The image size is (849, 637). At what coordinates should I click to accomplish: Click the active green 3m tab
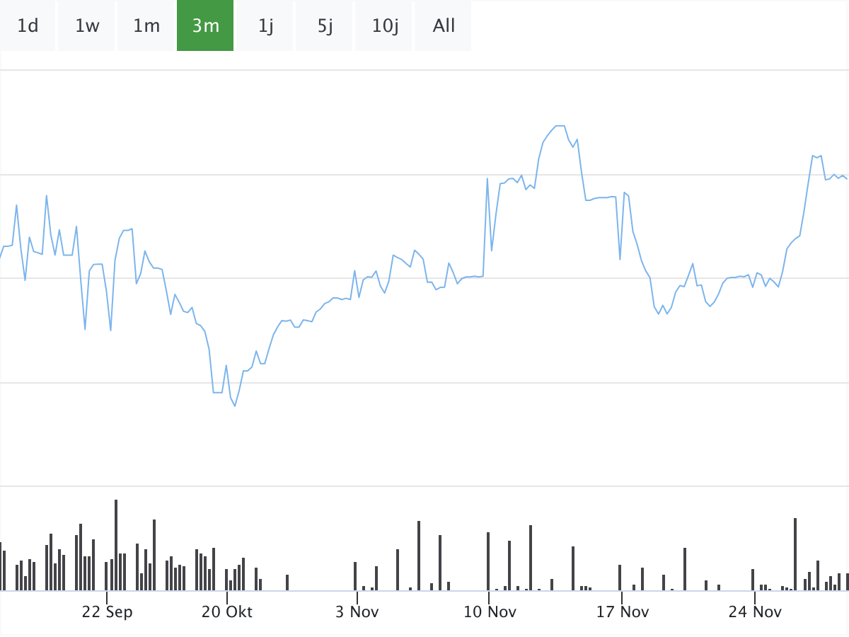click(x=205, y=26)
